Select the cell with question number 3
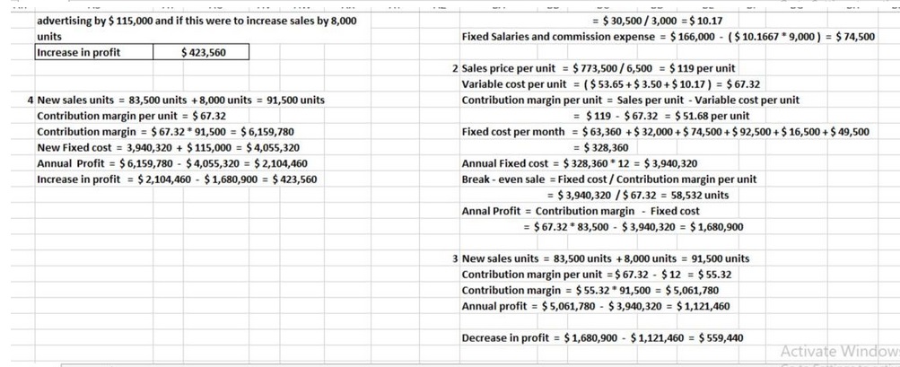This screenshot has height=367, width=900. [x=456, y=258]
